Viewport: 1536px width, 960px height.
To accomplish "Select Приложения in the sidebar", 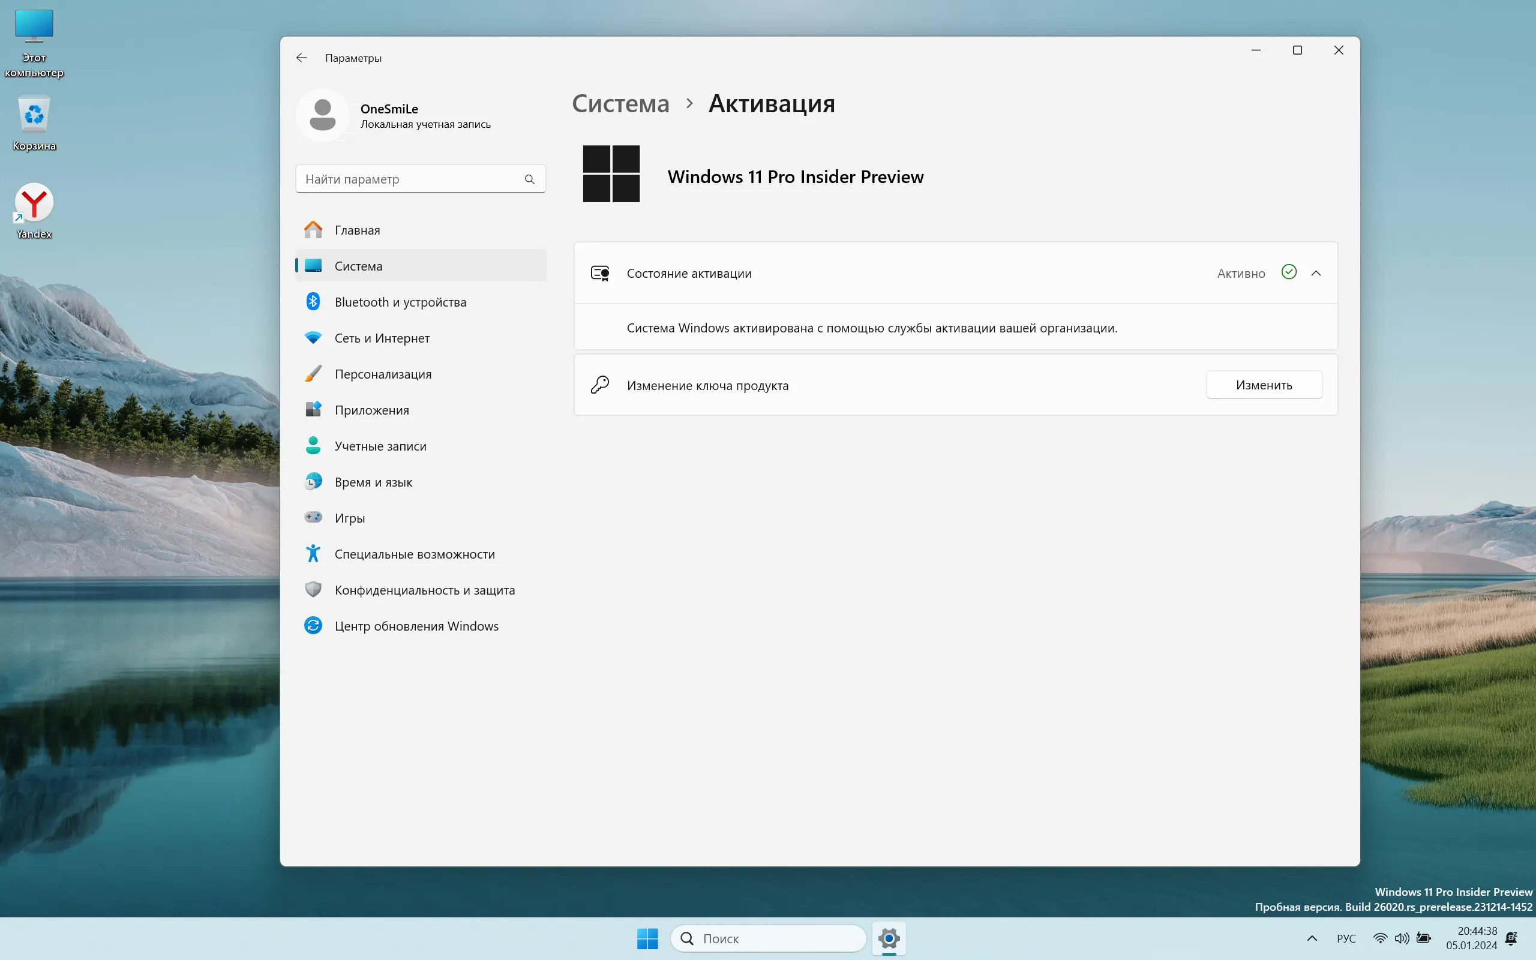I will pos(371,410).
